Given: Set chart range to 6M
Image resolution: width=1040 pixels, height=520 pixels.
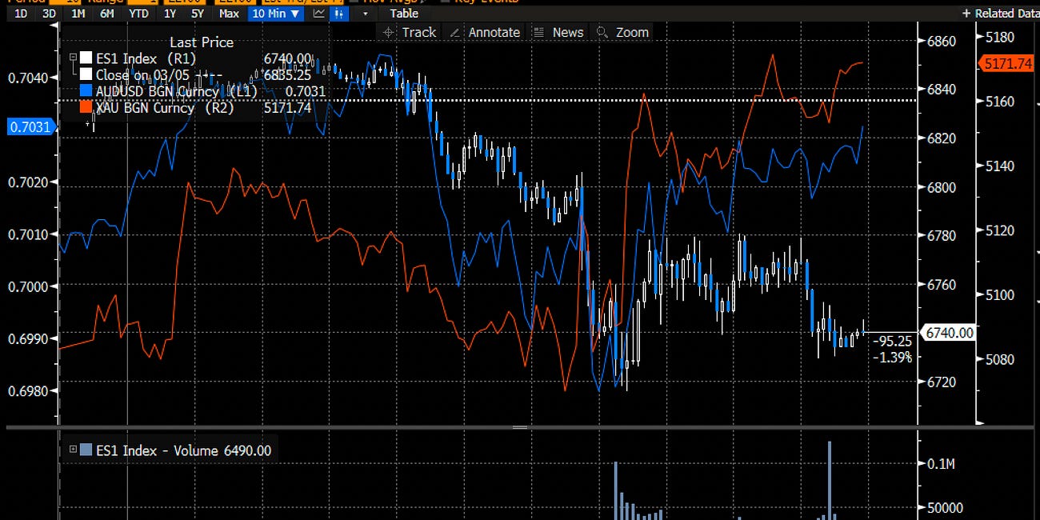Looking at the screenshot, I should [x=106, y=14].
